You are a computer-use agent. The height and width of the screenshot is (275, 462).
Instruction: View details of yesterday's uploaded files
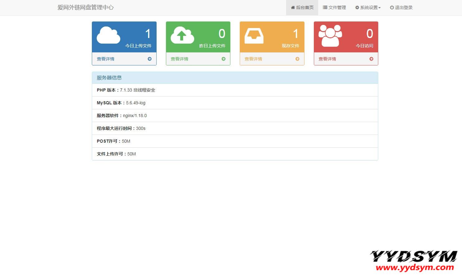(x=179, y=59)
